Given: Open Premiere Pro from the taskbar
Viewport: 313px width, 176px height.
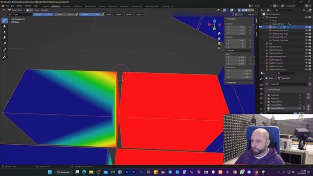Looking at the screenshot, I should click(134, 172).
